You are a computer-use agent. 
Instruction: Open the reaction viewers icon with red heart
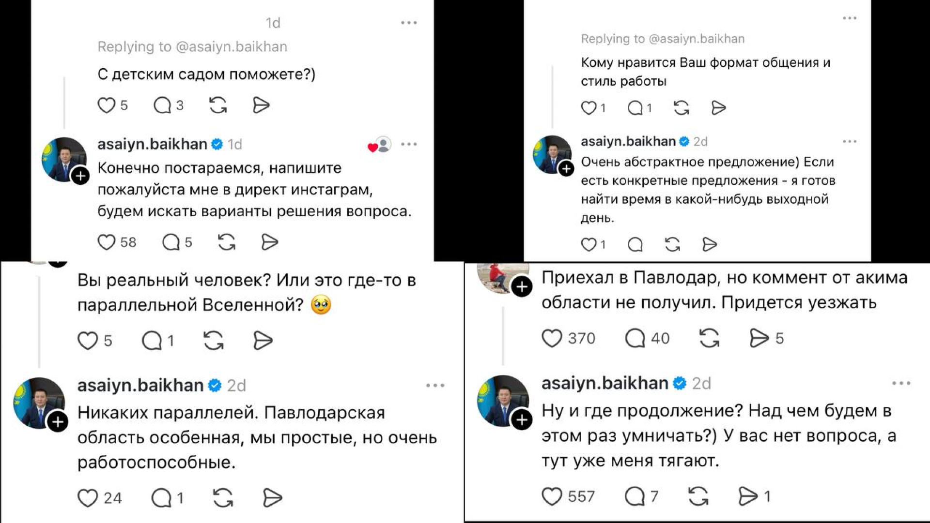pos(380,145)
